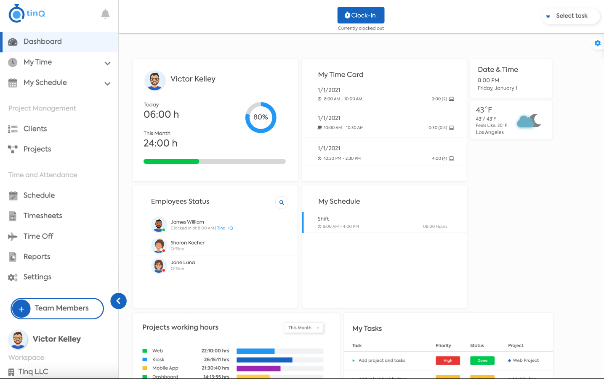Click Victor Kelley's profile avatar
This screenshot has width=604, height=379.
[155, 81]
